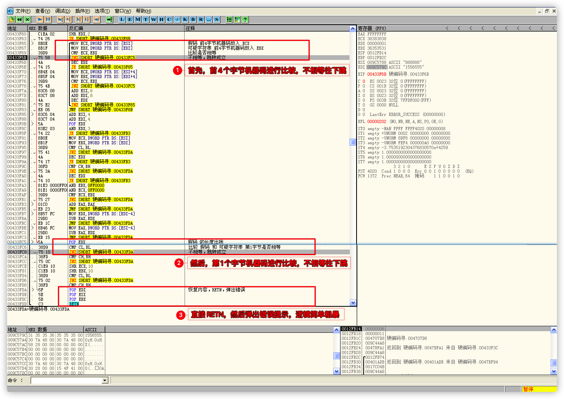
Task: Open the 插件(P) plugins menu
Action: click(x=82, y=11)
